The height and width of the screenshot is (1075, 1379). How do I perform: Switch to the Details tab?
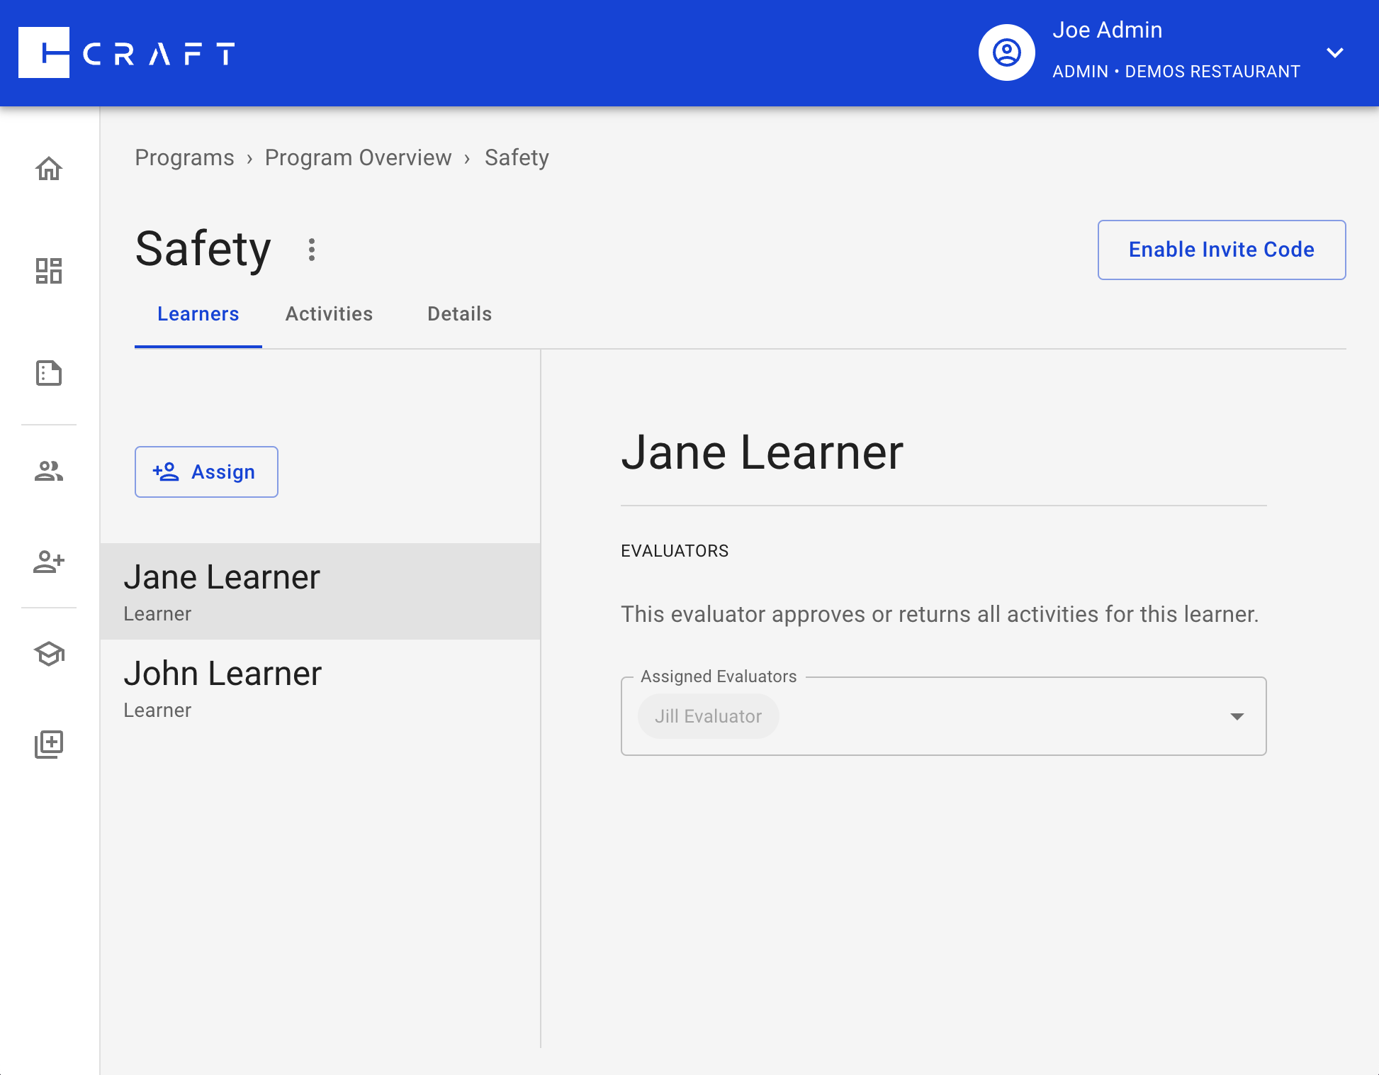click(459, 313)
